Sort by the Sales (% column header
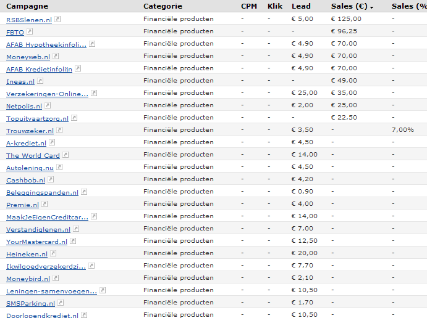The height and width of the screenshot is (318, 427). 409,6
